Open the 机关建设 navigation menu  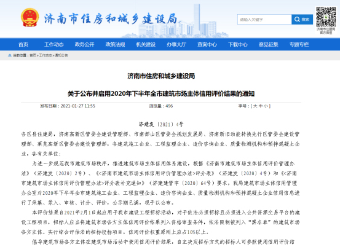146,44
